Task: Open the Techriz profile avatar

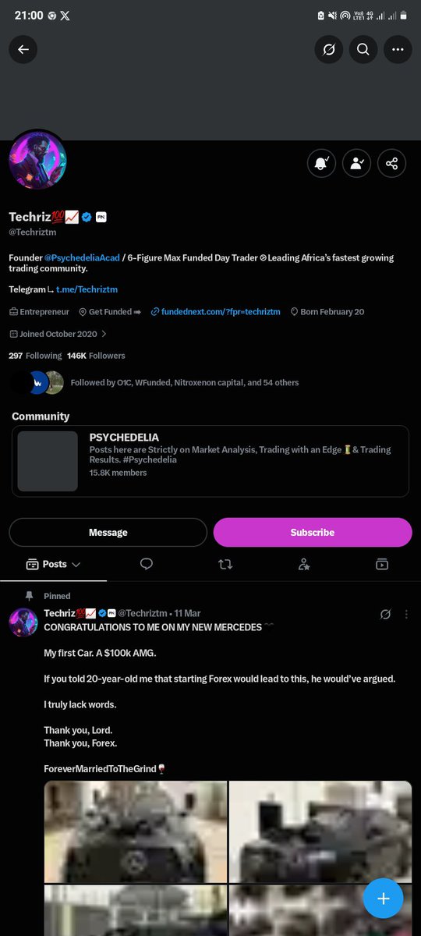Action: pyautogui.click(x=37, y=159)
